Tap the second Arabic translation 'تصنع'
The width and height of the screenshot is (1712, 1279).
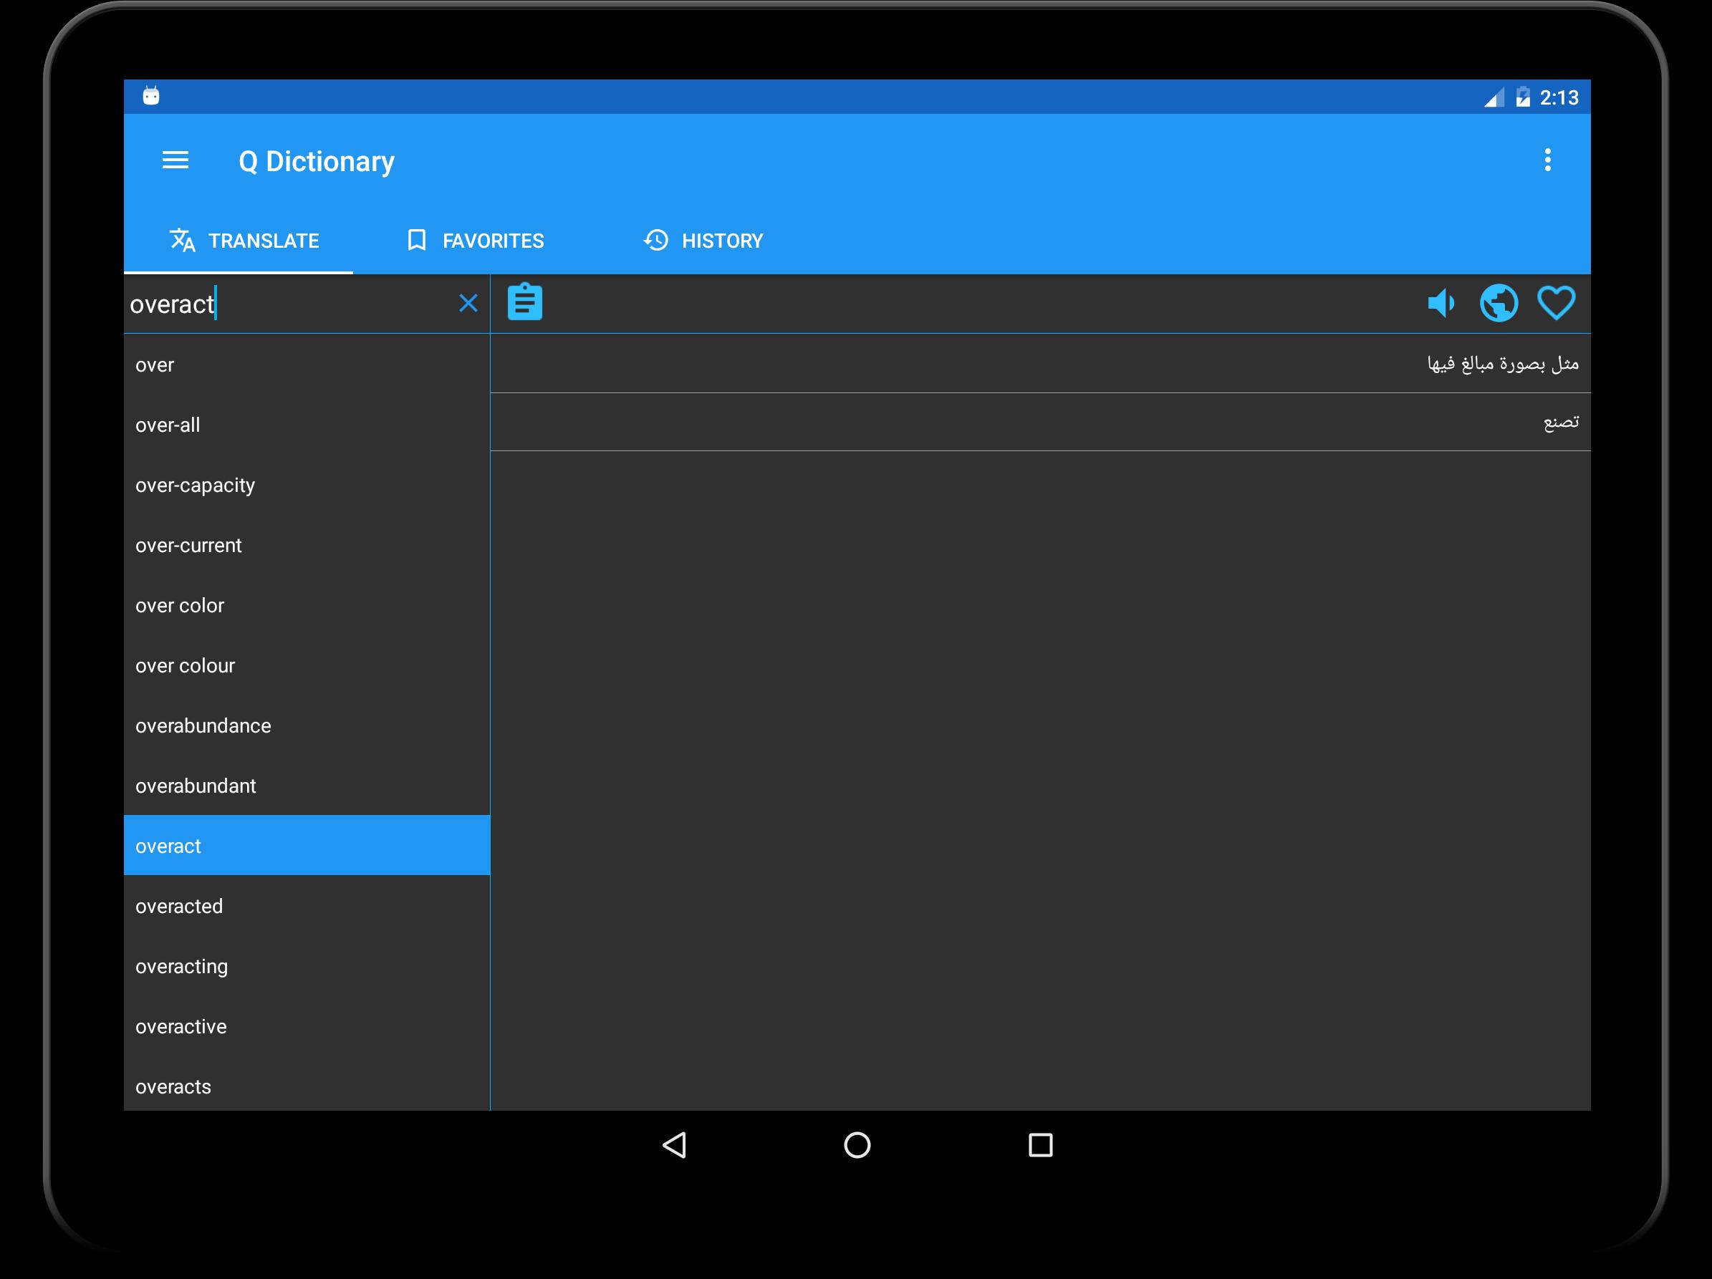pos(1040,422)
